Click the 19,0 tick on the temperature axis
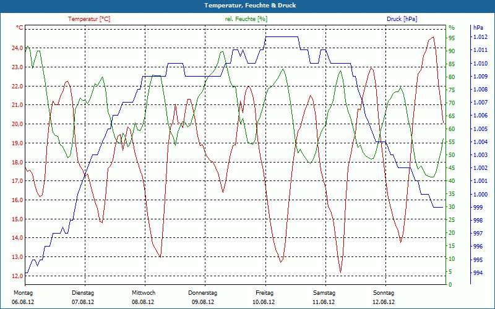The width and height of the screenshot is (495, 309). 17,143
